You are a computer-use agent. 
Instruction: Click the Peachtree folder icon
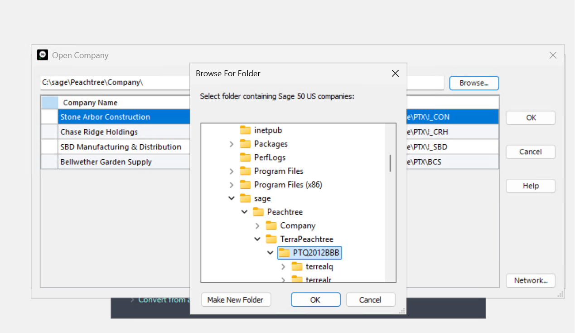click(x=258, y=212)
